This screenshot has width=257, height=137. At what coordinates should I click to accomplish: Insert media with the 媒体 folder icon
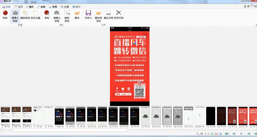(x=77, y=15)
